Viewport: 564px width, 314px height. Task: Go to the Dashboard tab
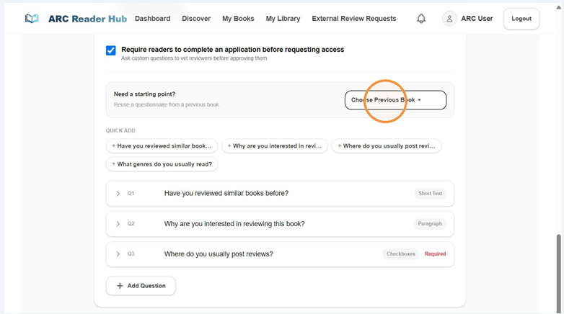152,18
